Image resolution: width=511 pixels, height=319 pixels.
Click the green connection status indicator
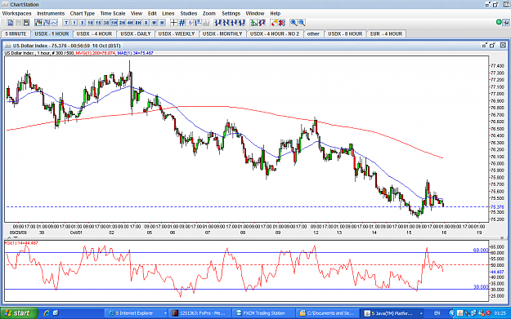[499, 23]
